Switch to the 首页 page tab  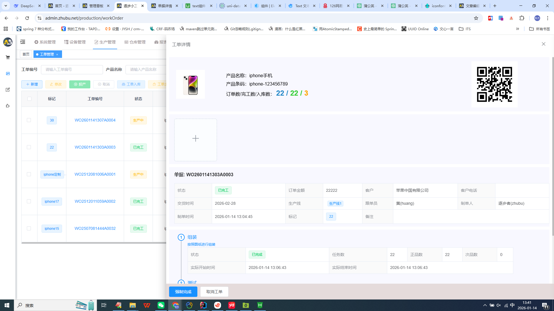tap(26, 54)
